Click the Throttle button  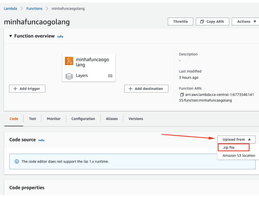tap(180, 21)
